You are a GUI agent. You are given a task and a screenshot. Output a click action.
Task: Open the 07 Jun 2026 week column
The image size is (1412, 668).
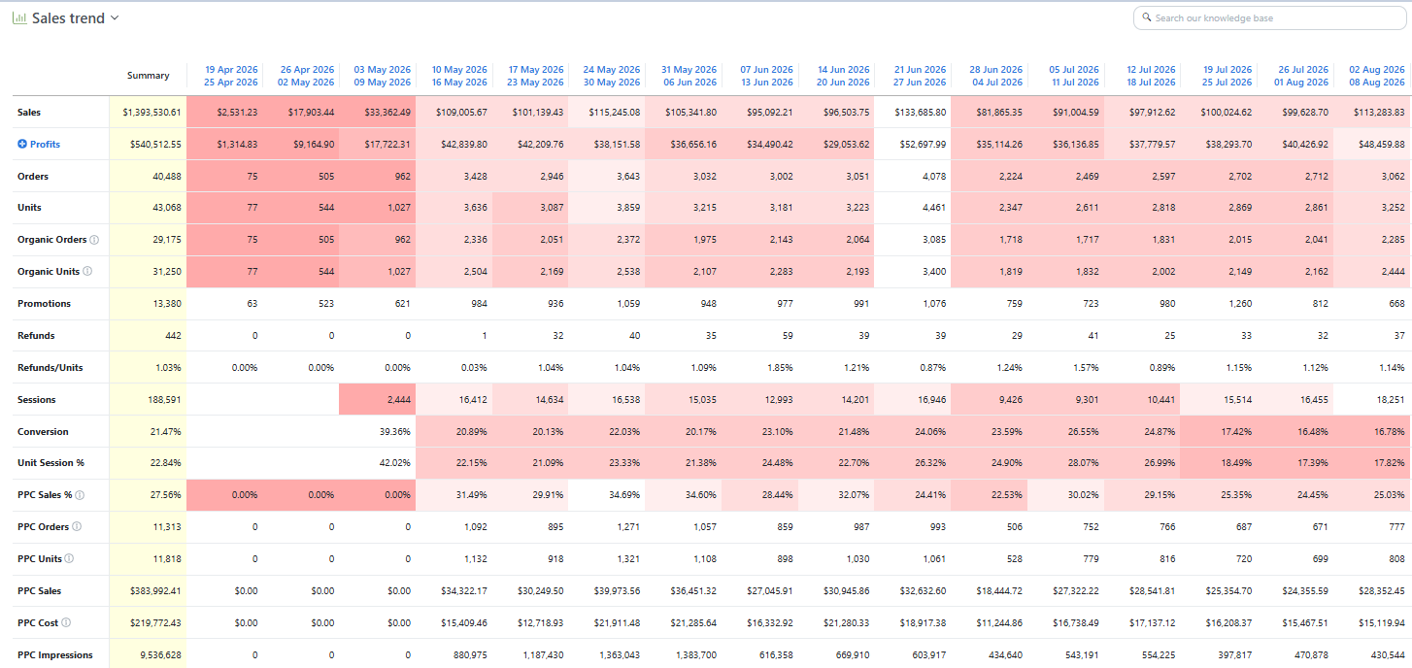766,76
